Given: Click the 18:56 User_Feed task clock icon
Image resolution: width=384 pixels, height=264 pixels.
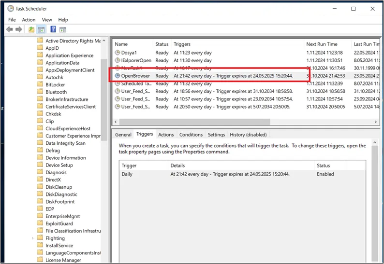Looking at the screenshot, I should click(118, 91).
